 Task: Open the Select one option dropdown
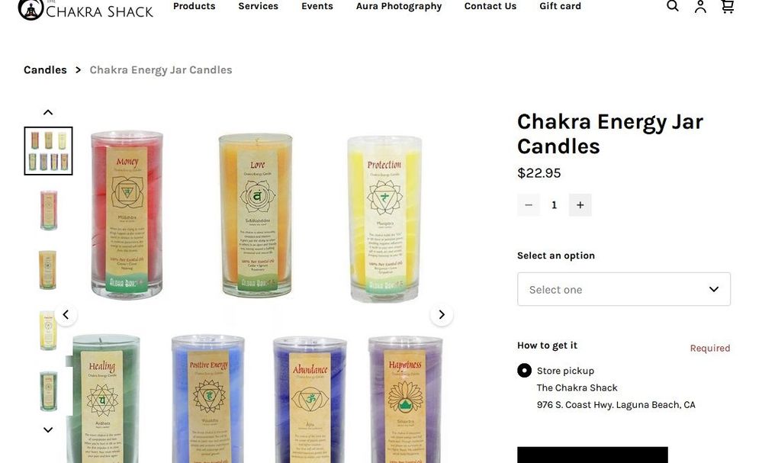click(623, 289)
